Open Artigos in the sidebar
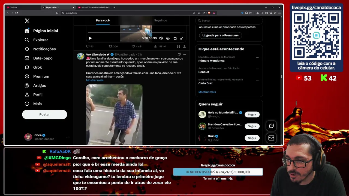Screen dimensions: 349x196 (35, 85)
